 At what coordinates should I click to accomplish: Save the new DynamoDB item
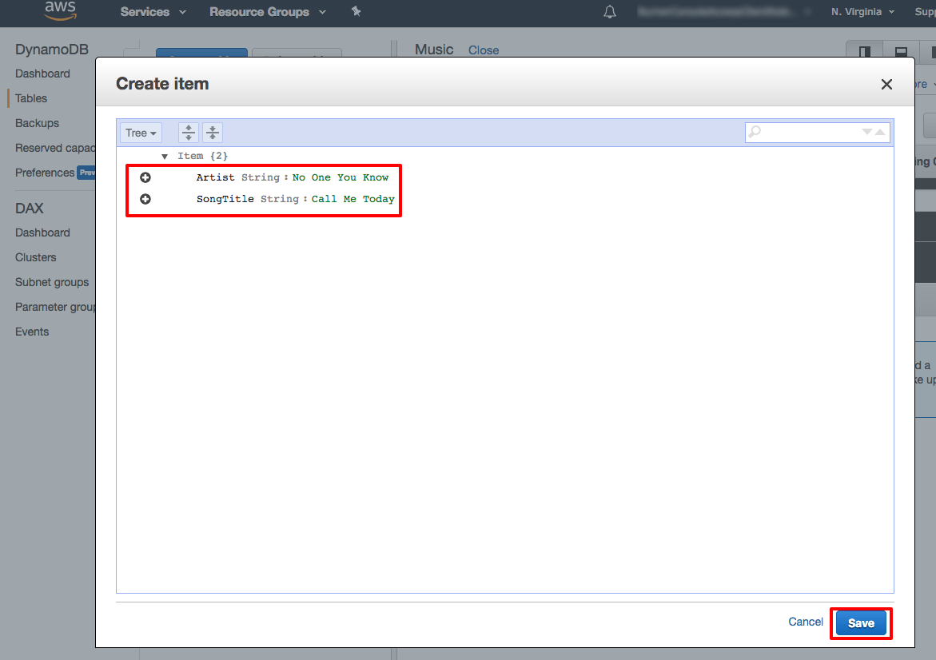[x=861, y=622]
